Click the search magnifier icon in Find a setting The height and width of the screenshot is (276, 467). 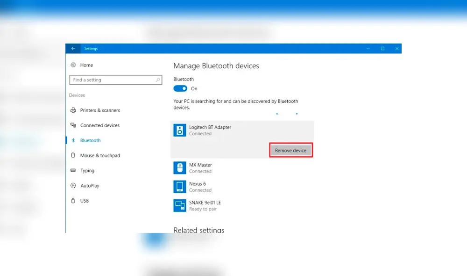point(158,80)
